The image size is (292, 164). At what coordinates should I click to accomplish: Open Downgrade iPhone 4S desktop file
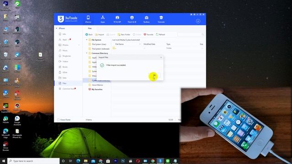coord(17,133)
